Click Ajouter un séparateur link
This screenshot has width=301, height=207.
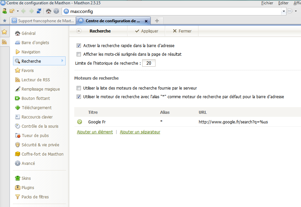140,132
